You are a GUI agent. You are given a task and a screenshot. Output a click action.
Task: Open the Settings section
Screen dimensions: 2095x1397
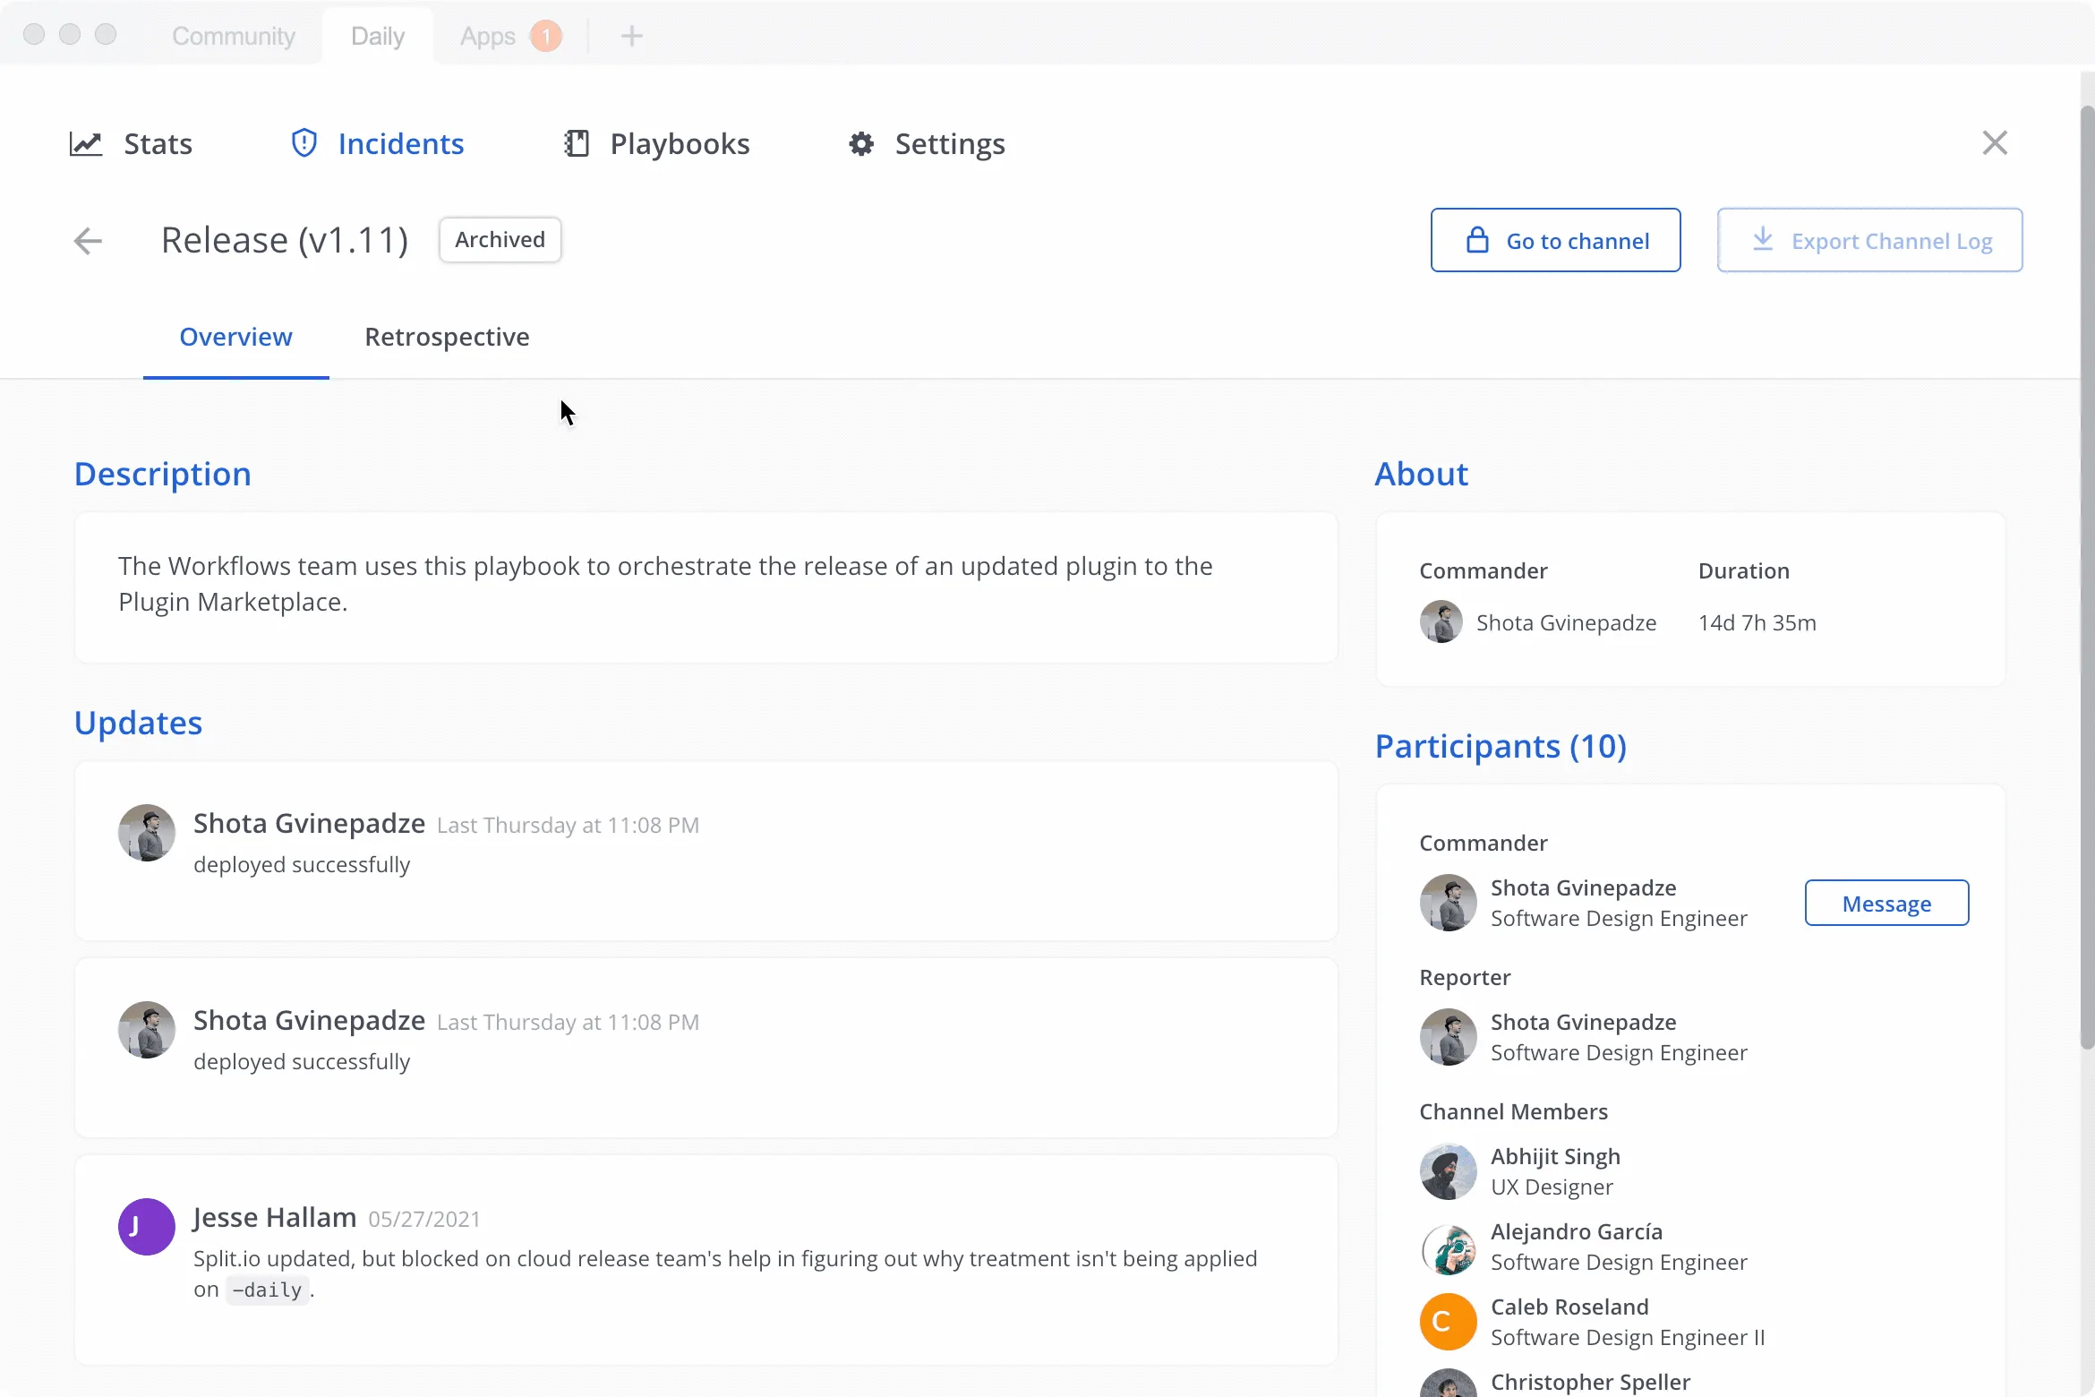coord(927,143)
